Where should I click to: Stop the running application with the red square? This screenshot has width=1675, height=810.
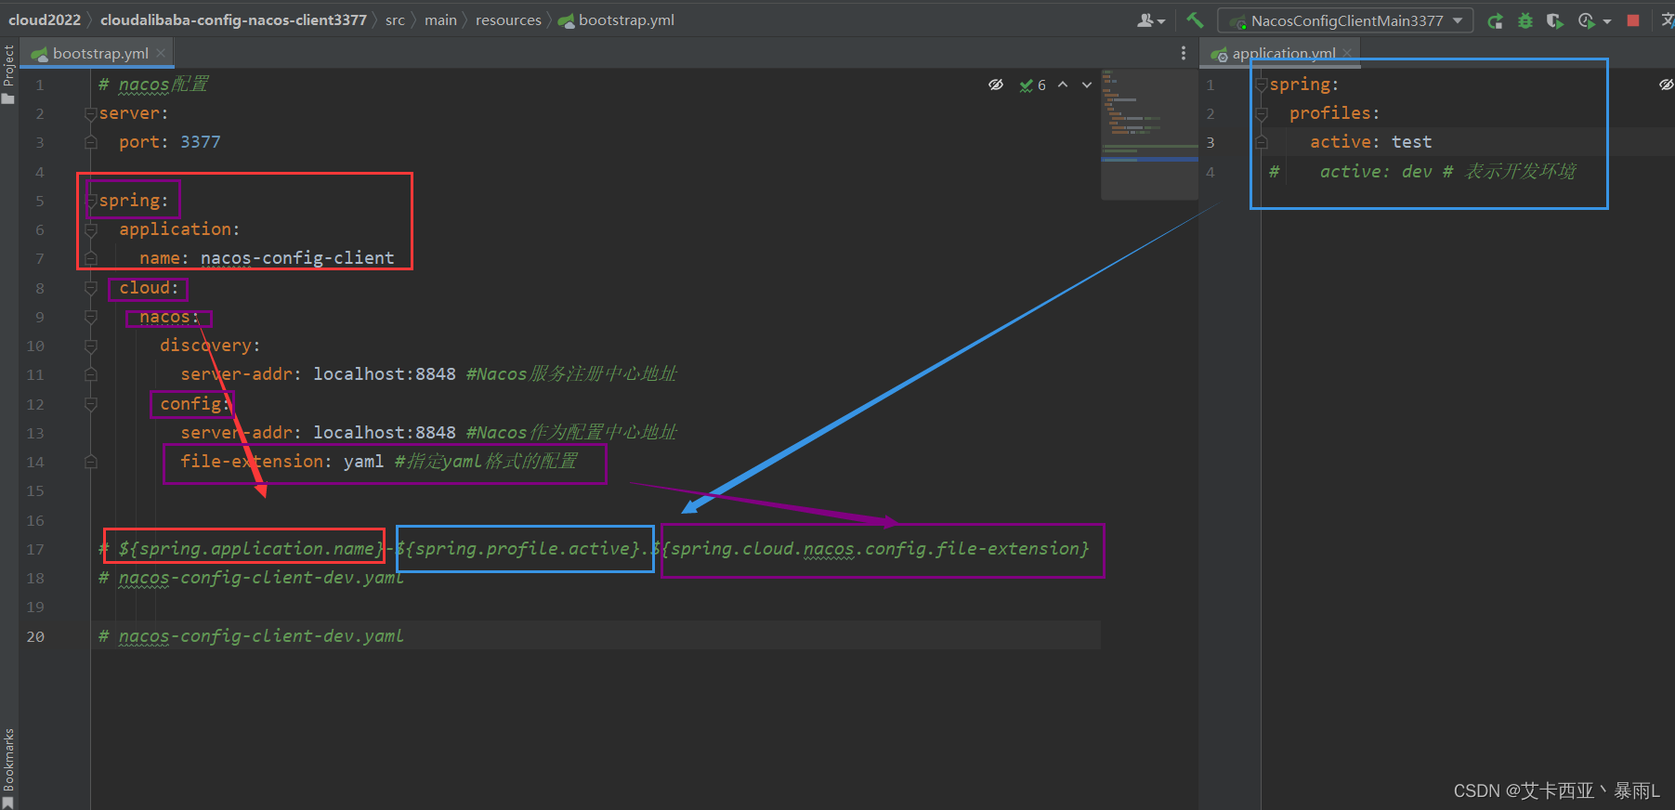tap(1633, 20)
